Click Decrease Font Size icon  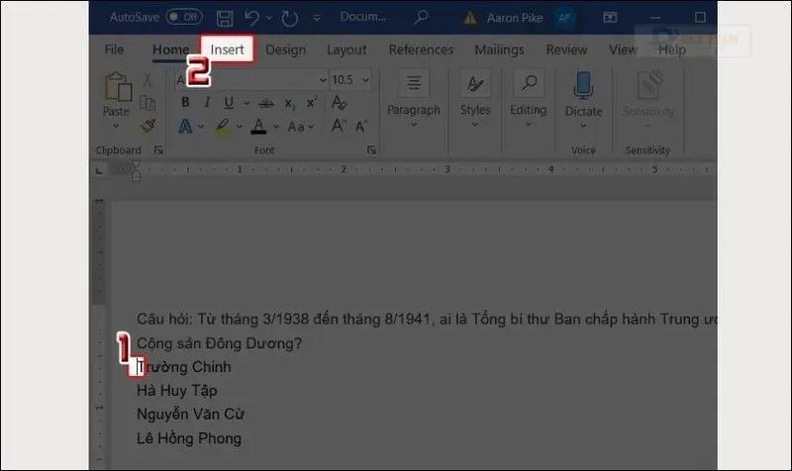[x=361, y=126]
